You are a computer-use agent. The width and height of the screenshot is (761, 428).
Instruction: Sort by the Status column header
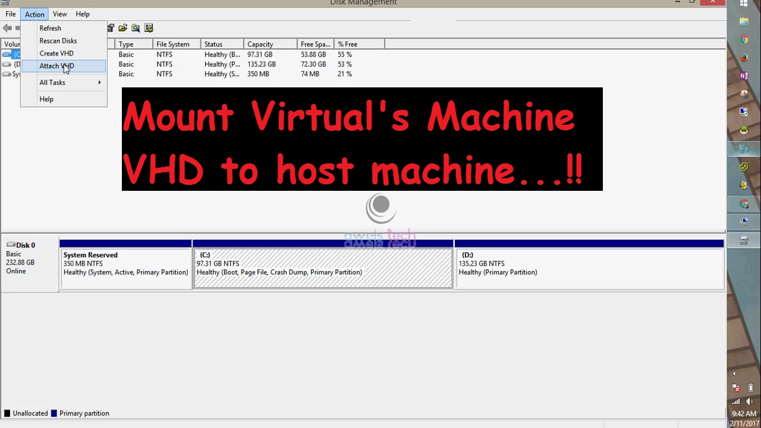(x=222, y=44)
